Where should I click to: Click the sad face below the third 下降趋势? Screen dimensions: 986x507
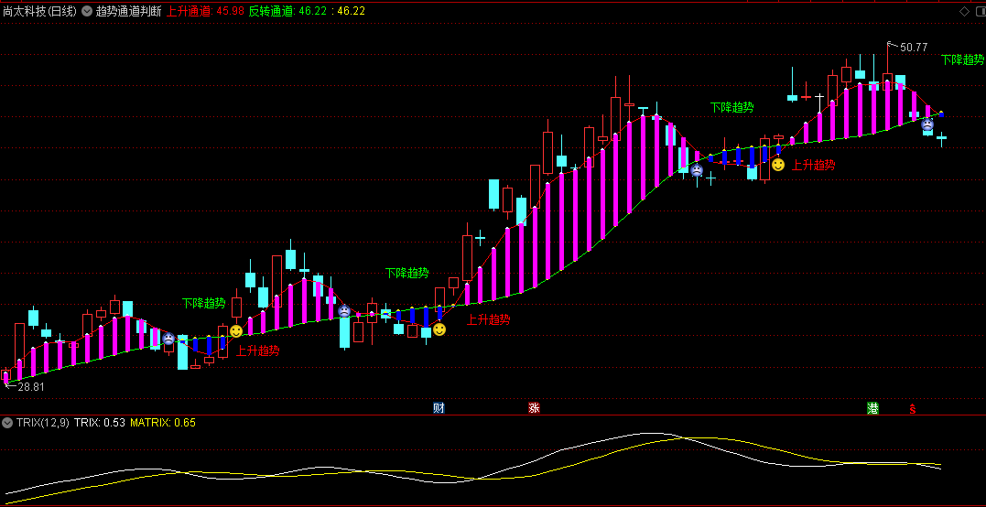(696, 169)
